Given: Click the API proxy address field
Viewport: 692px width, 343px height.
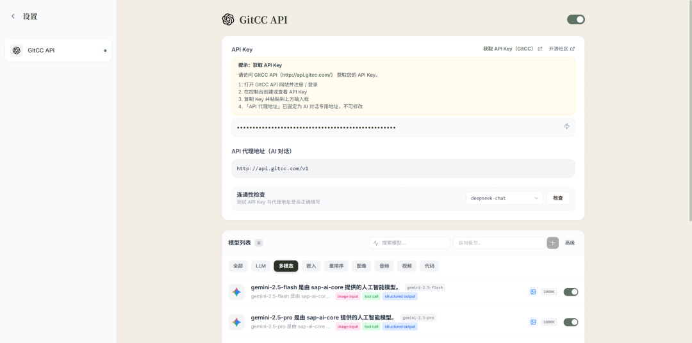Looking at the screenshot, I should tap(403, 168).
